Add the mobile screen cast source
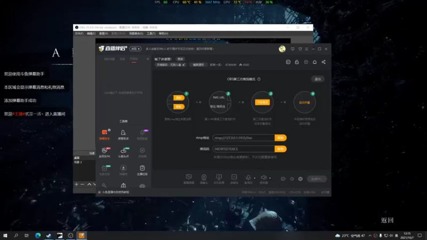This screenshot has width=427, height=240. point(219,179)
